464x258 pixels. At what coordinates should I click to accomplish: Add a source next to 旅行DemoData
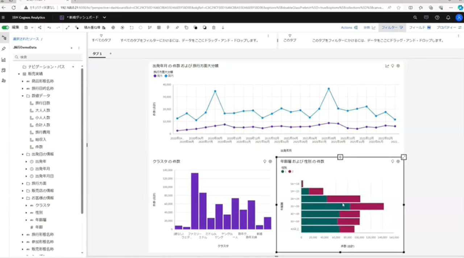point(71,48)
